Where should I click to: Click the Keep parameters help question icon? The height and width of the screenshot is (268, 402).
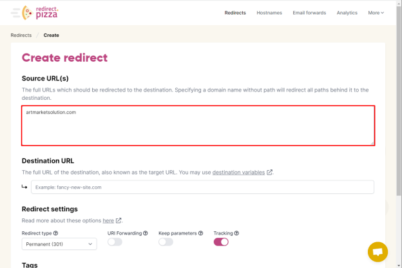pos(201,233)
